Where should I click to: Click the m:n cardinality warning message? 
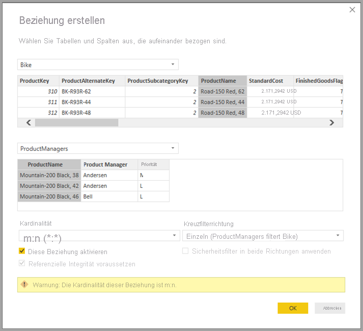(105, 285)
